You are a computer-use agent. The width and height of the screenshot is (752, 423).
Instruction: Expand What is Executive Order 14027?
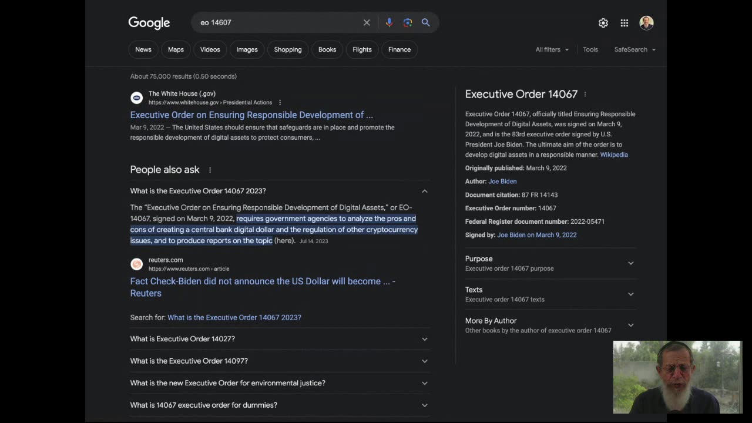(280, 339)
